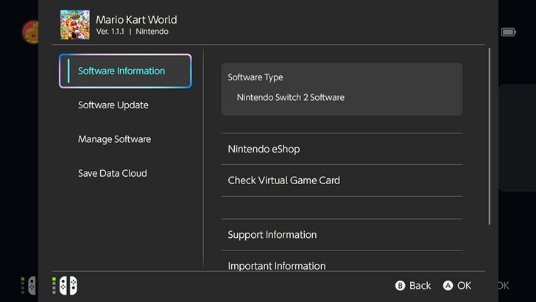Click the user avatar icon behind the panel
The width and height of the screenshot is (536, 302).
coord(30,32)
